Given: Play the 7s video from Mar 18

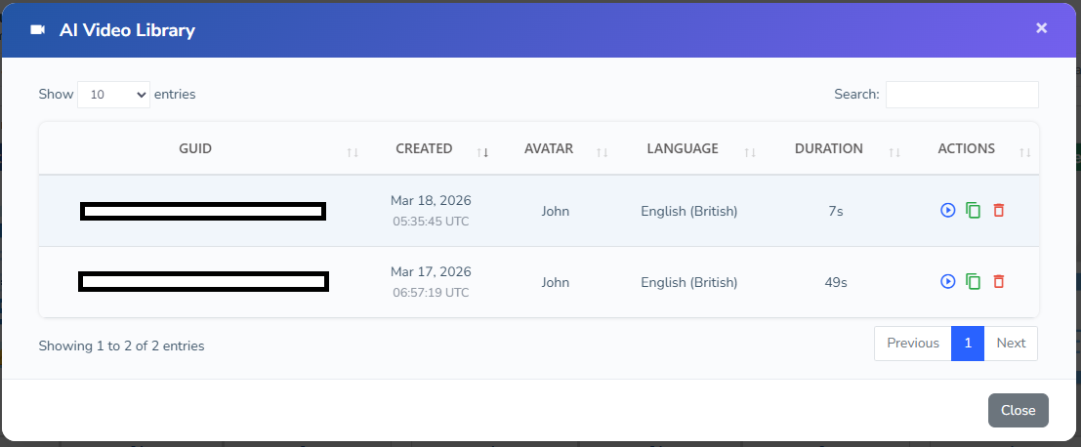Looking at the screenshot, I should point(947,210).
